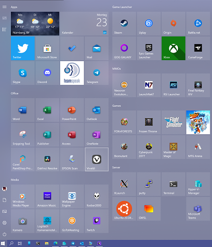Launch Frozen Throne tile
212x247 pixels.
[x=149, y=122]
